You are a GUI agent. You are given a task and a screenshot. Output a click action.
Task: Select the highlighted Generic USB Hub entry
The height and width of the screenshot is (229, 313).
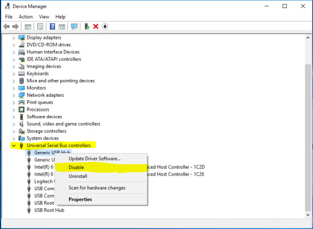coord(49,152)
